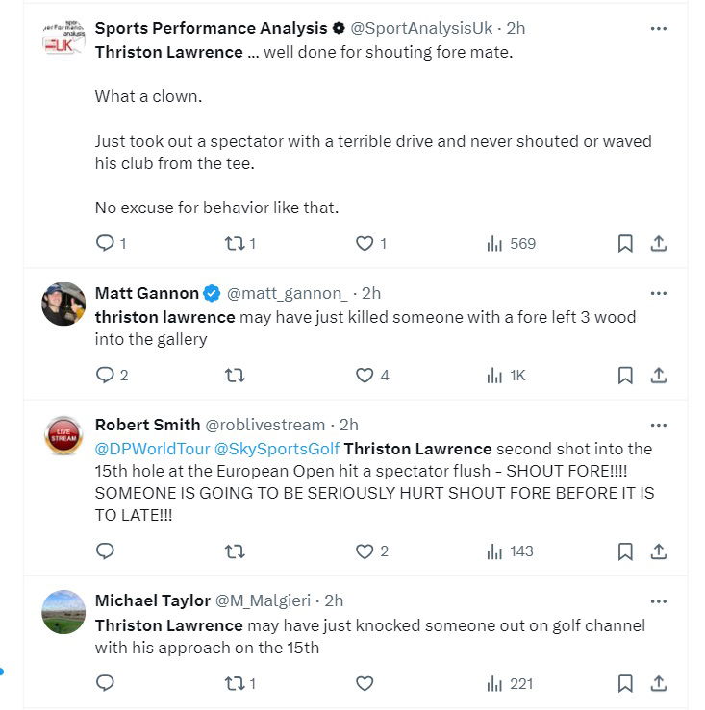
Task: Bookmark the Sports Performance Analysis tweet
Action: [625, 244]
